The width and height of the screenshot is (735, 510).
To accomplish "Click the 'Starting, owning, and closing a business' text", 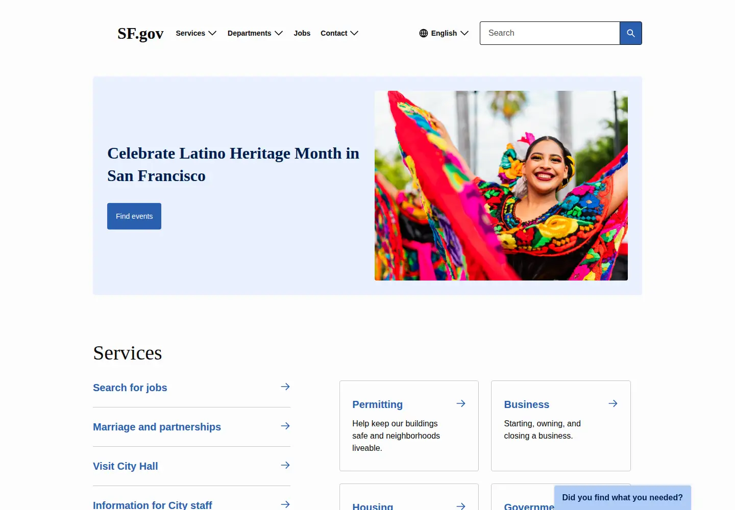I will click(x=543, y=429).
